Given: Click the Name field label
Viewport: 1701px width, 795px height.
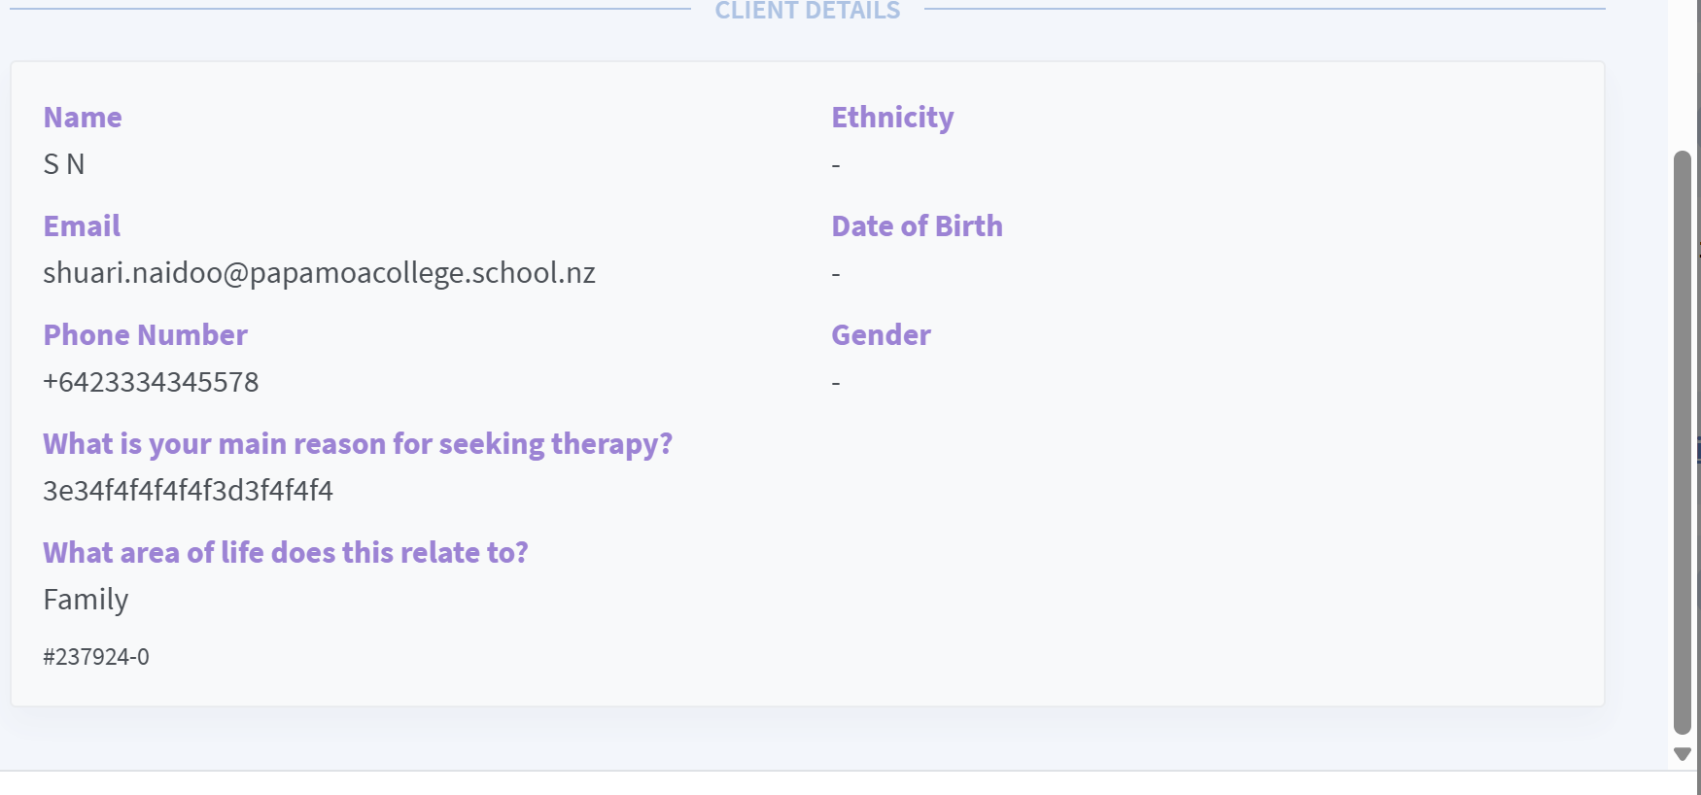Looking at the screenshot, I should pyautogui.click(x=83, y=118).
